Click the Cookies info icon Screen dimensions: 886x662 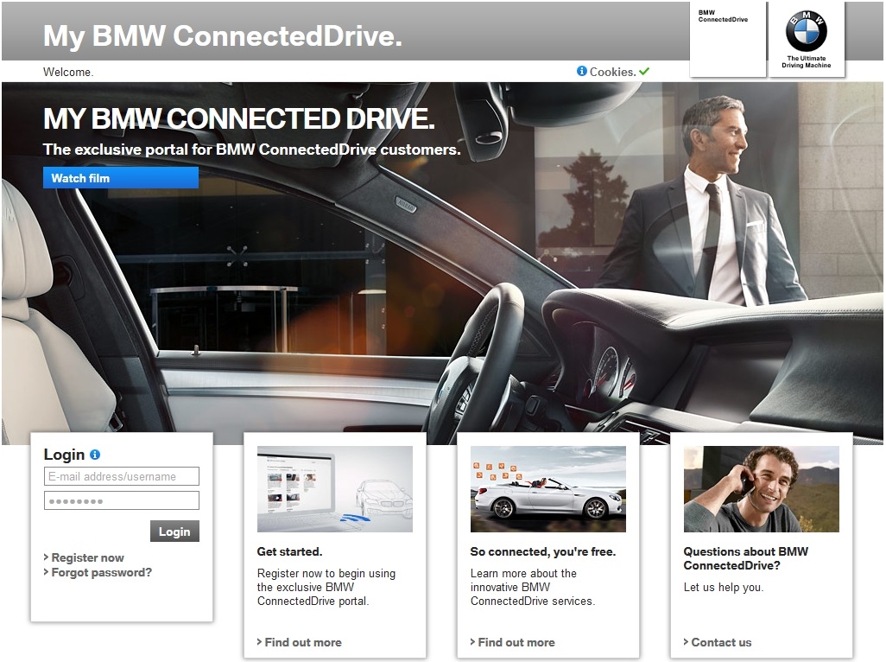pos(581,71)
